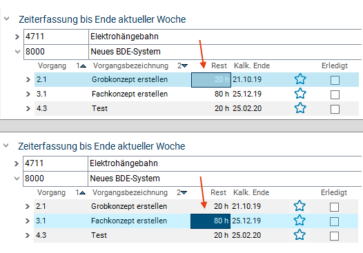This screenshot has height=253, width=363.
Task: Expand project 4711 Elektrohängebahn in upper panel
Action: [x=17, y=37]
